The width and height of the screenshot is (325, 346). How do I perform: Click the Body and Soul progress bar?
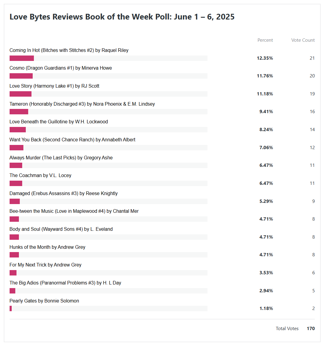pyautogui.click(x=108, y=237)
